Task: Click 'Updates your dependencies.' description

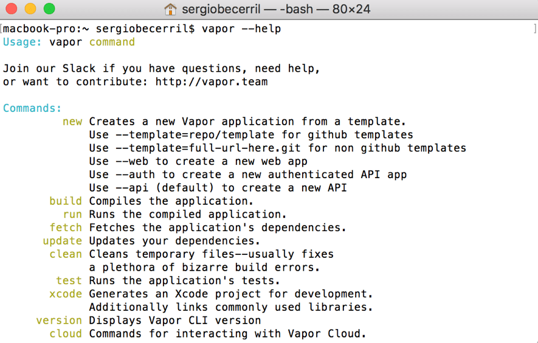Action: 174,241
